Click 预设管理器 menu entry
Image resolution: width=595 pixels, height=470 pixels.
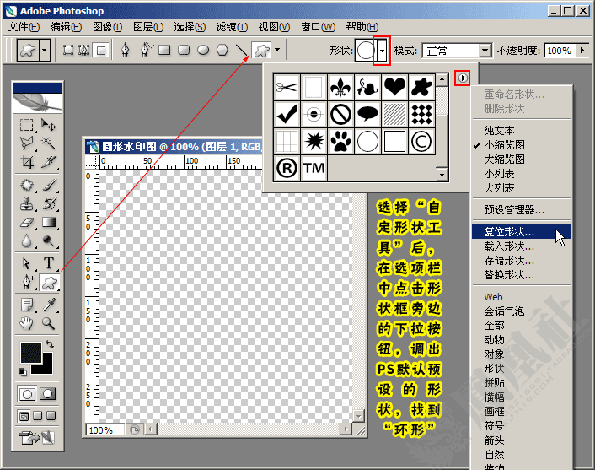point(522,209)
